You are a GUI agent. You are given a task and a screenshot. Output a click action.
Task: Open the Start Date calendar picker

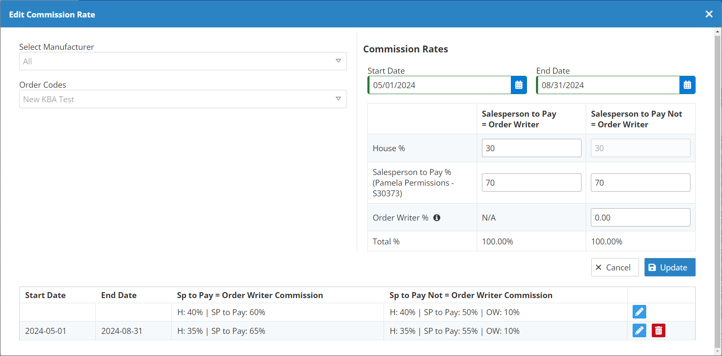click(x=519, y=85)
